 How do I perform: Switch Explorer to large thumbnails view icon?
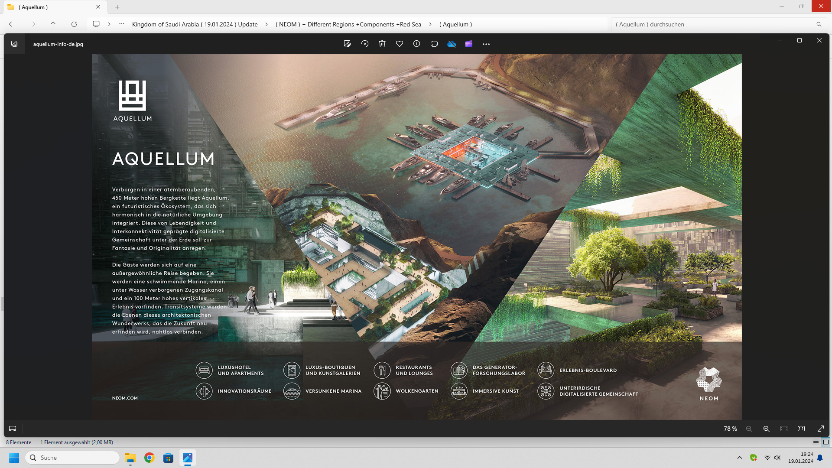tap(826, 442)
